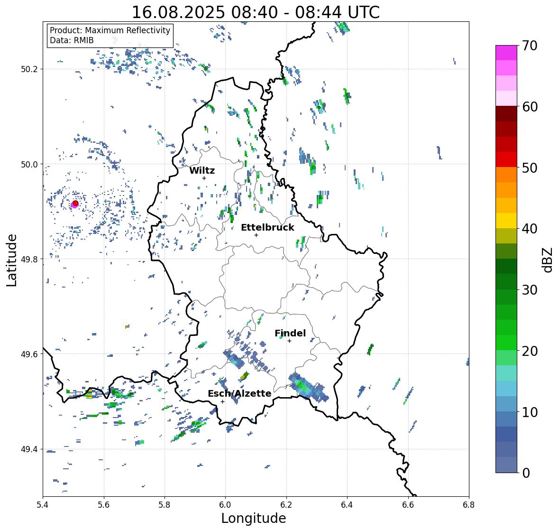The width and height of the screenshot is (559, 530).
Task: Click the 6.0 longitude tick label
Action: [x=225, y=505]
